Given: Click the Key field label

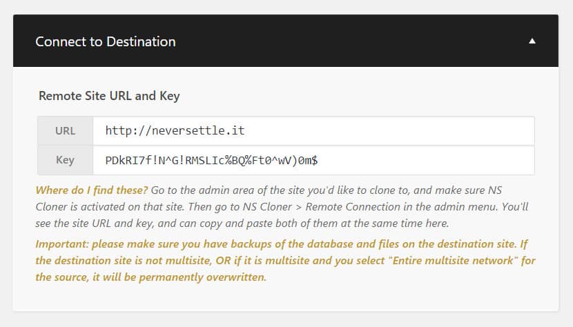Looking at the screenshot, I should coord(66,160).
